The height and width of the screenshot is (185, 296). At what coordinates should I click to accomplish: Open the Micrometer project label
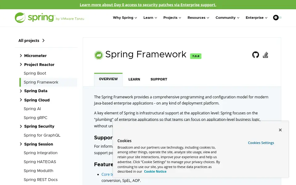click(35, 56)
